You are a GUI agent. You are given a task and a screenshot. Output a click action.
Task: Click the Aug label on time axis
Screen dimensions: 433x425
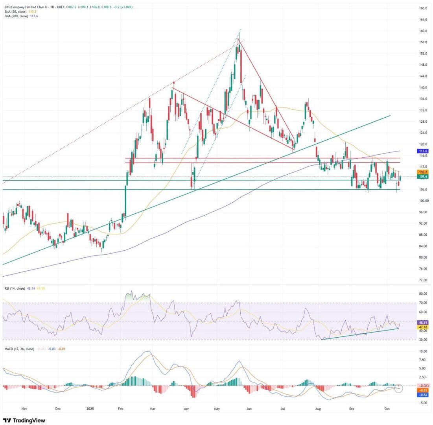[318, 409]
